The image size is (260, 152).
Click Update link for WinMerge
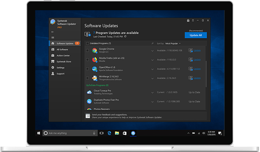pyautogui.click(x=197, y=78)
